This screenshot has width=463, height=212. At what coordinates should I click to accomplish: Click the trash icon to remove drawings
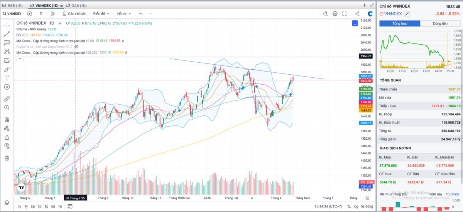(7, 158)
